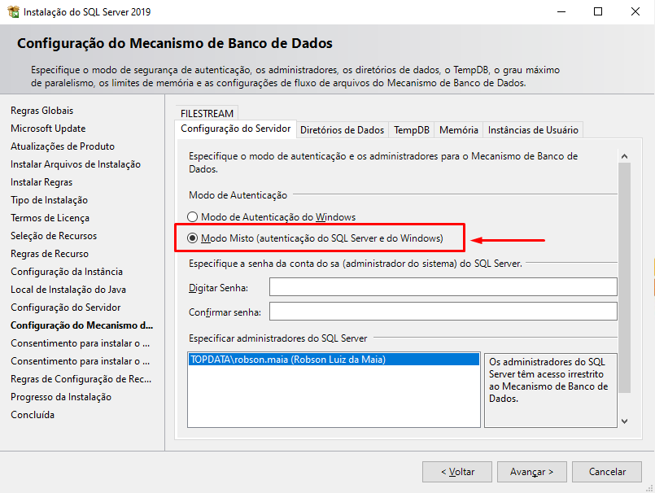655x493 pixels.
Task: Click the SQL Server installer title bar icon
Action: coord(12,12)
